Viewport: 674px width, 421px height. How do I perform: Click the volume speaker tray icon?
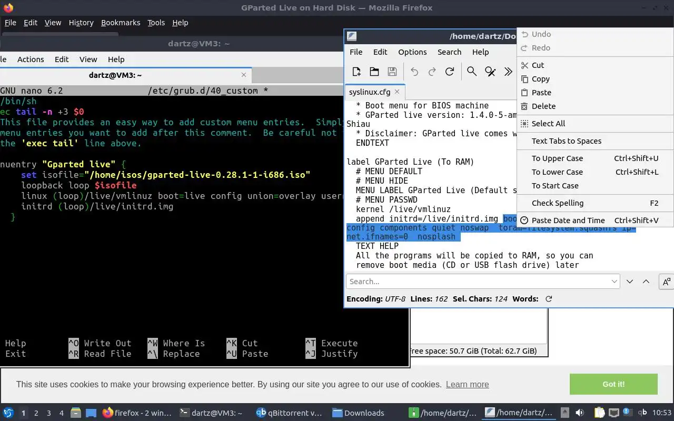[x=580, y=413]
